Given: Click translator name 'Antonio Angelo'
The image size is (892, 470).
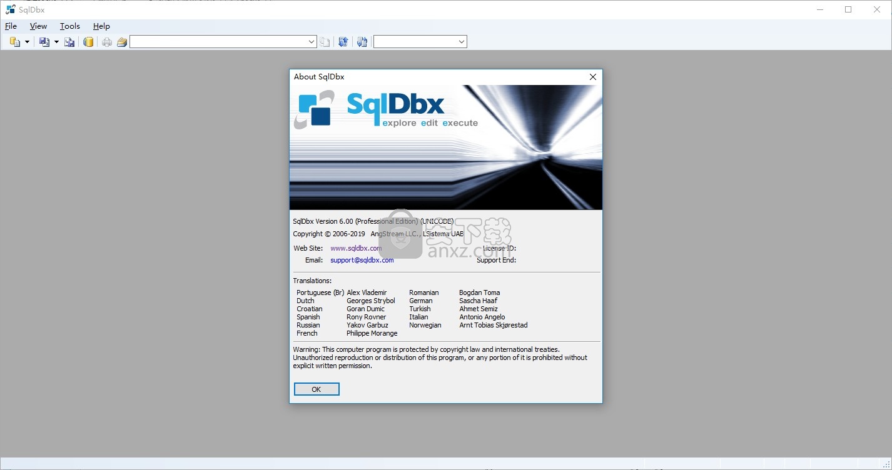Looking at the screenshot, I should click(482, 317).
